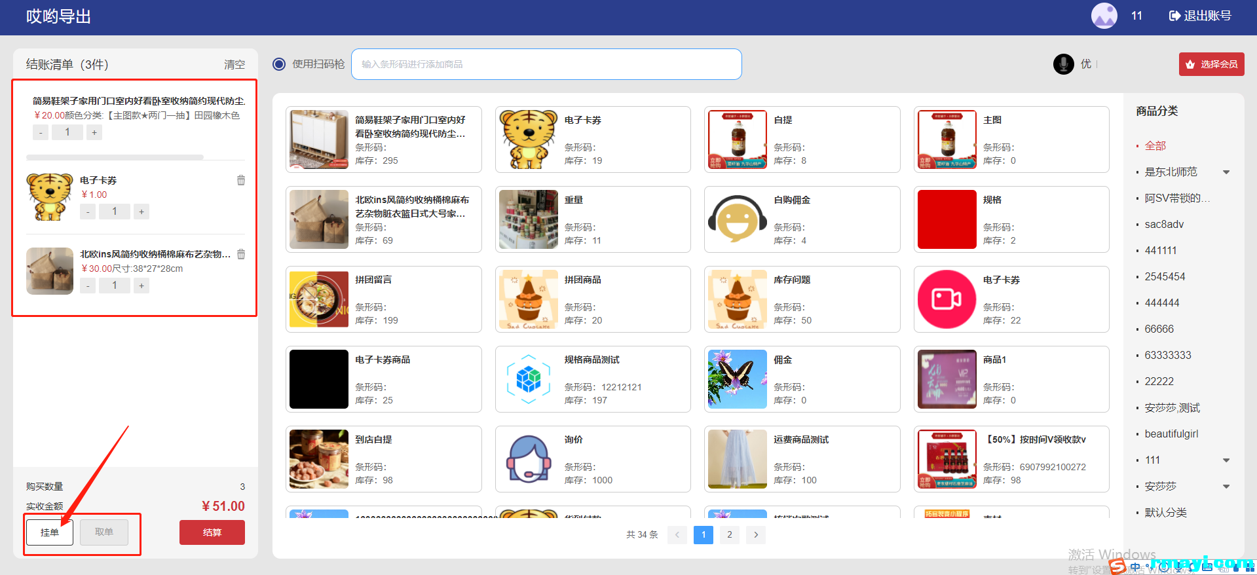Viewport: 1257px width, 575px height.
Task: Open the user avatar in header
Action: pyautogui.click(x=1104, y=16)
